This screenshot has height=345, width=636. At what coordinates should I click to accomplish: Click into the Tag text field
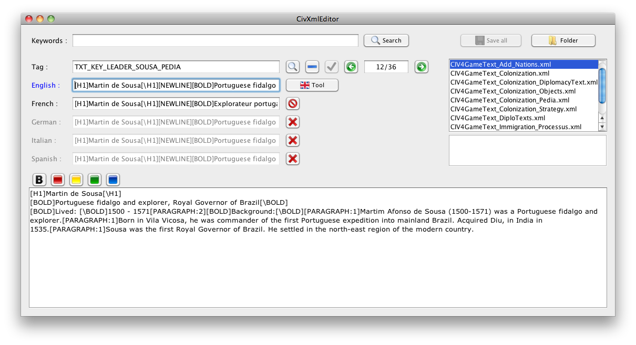176,67
